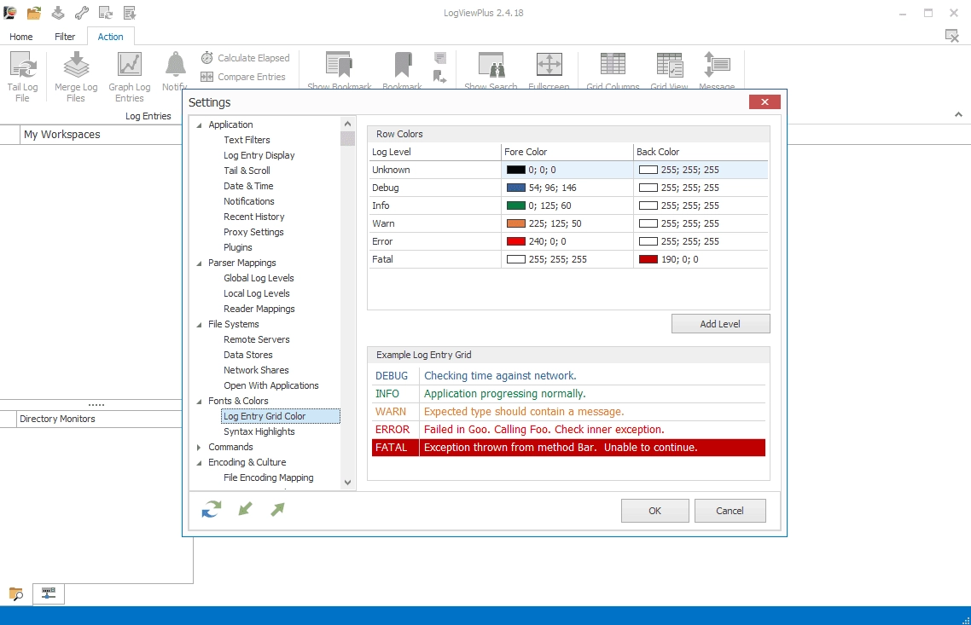Image resolution: width=971 pixels, height=625 pixels.
Task: Collapse the Application tree node
Action: point(200,125)
